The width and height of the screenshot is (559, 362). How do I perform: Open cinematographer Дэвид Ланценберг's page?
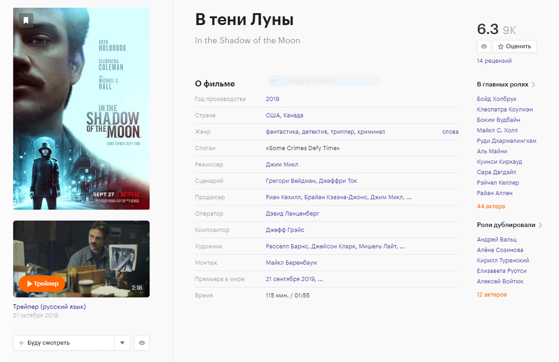coord(293,214)
